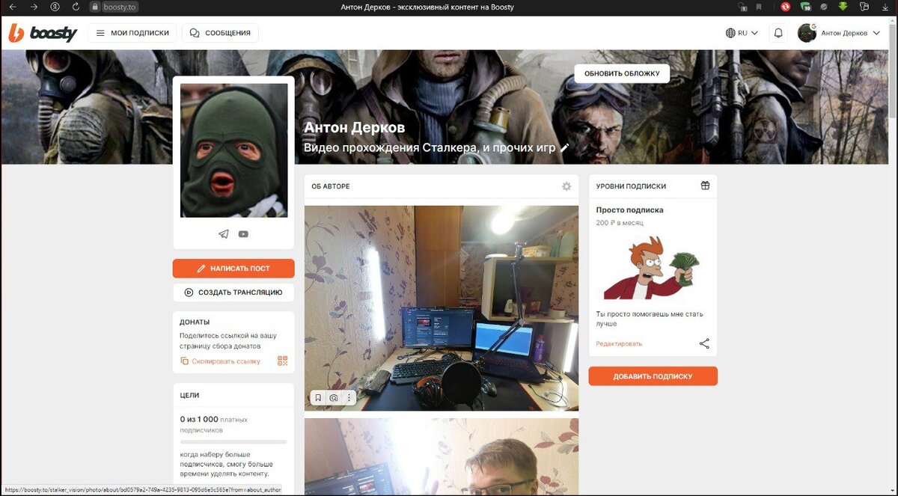Click the red sync extension icon
Viewport: 898px width, 496px height.
[786, 7]
